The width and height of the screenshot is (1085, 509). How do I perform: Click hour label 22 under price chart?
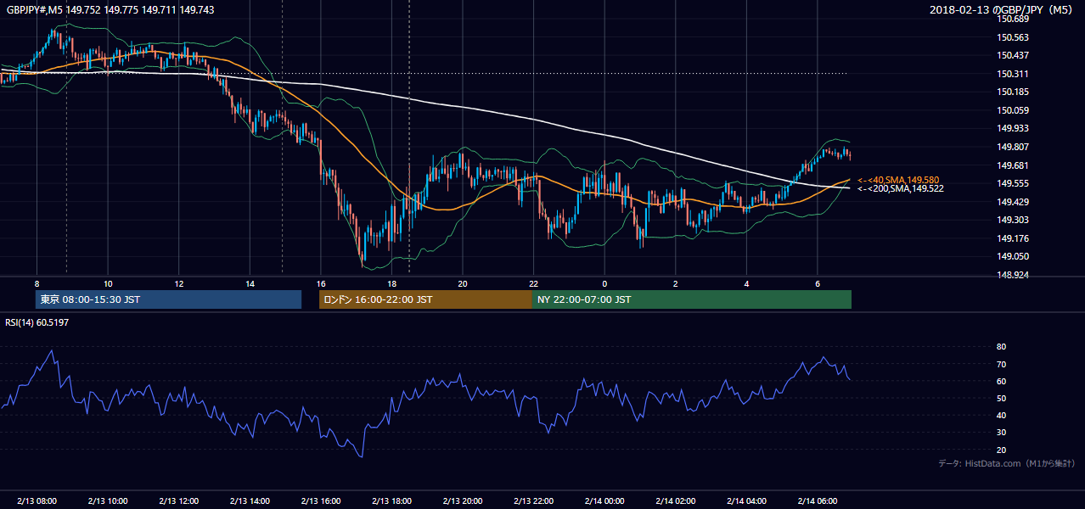point(533,283)
